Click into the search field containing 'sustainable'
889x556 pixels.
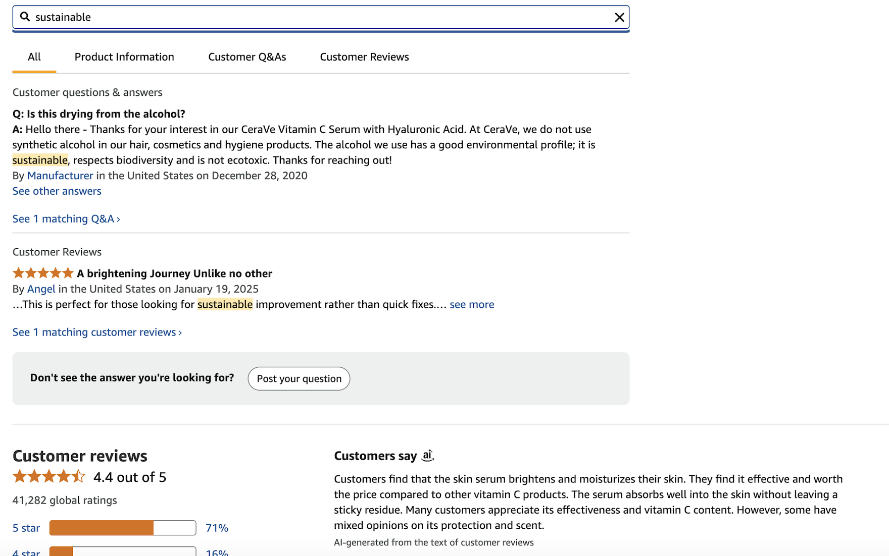coord(318,17)
